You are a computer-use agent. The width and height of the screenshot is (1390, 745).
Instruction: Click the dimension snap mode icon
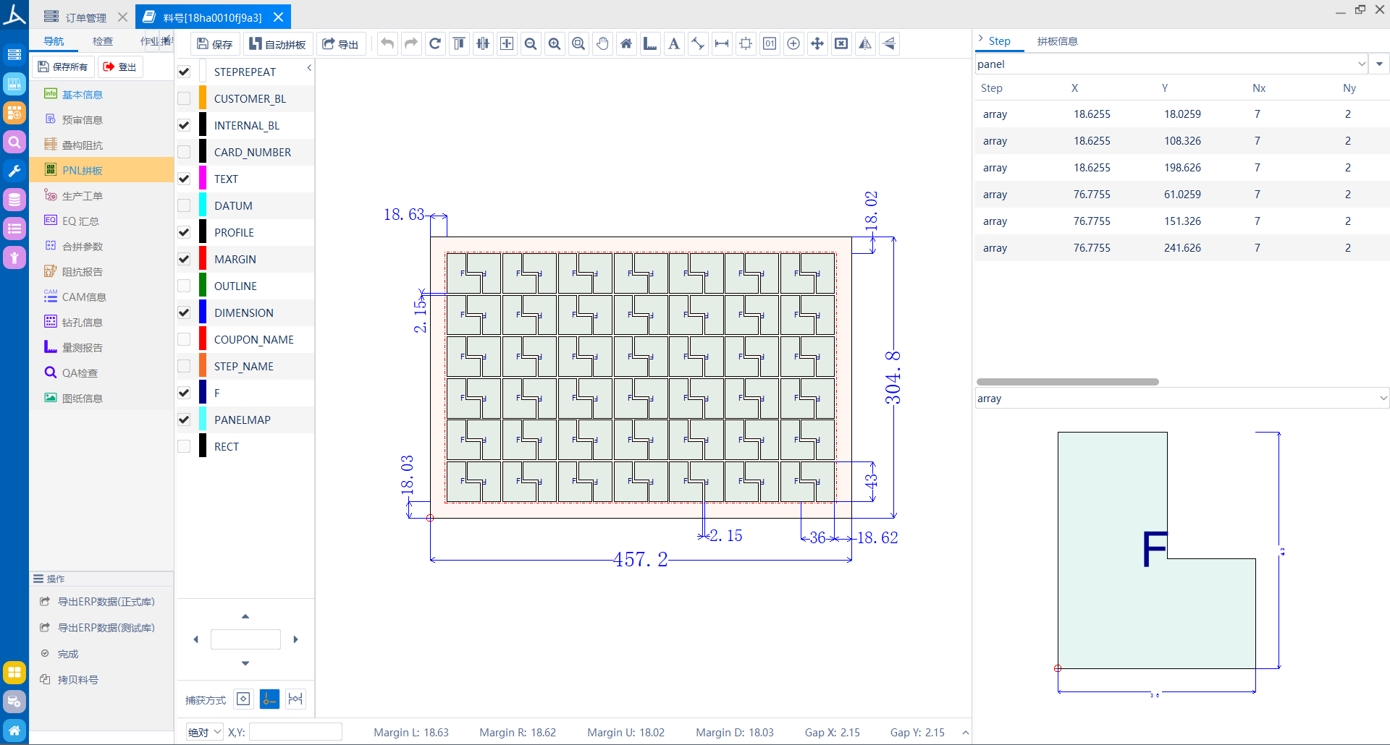coord(295,699)
